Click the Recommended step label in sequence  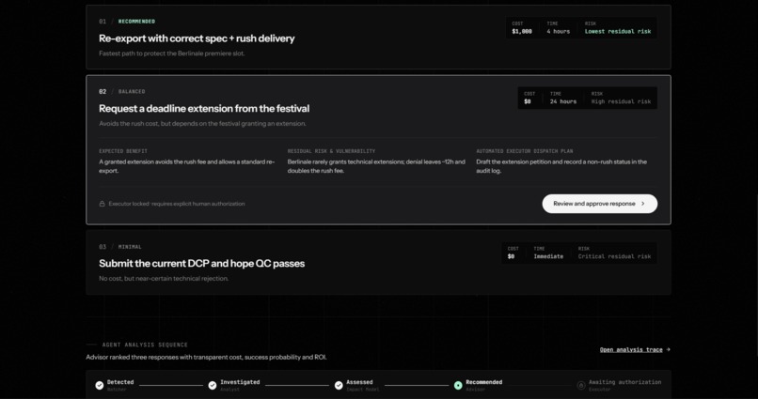click(484, 382)
